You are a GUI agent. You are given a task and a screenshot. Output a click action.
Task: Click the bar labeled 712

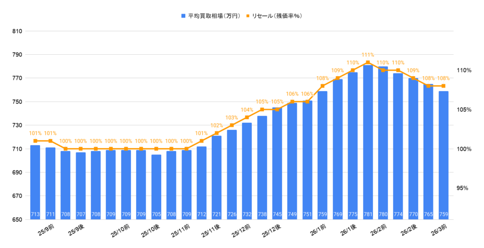pos(201,183)
